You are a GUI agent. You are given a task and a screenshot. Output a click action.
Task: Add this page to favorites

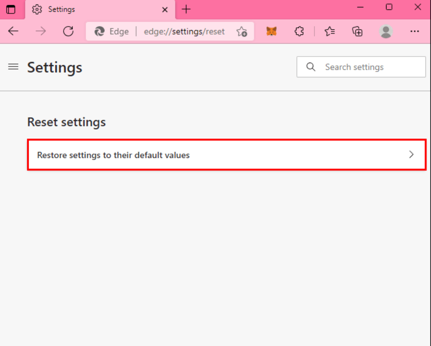tap(241, 31)
